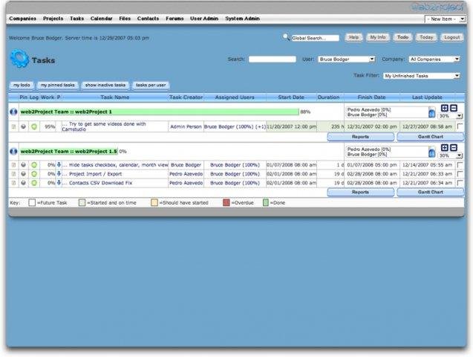Tick checkbox for Camstudio videos task row
The width and height of the screenshot is (473, 357).
tap(460, 126)
